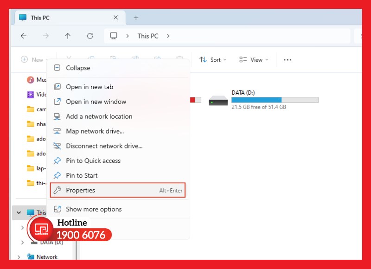The image size is (371, 269).
Task: Choose Collapse from context menu
Action: click(x=118, y=68)
